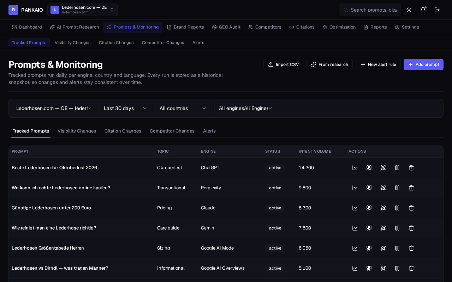Viewport: 452px width, 282px height.
Task: Open visibility chart for Günstige Lederhosen prompt
Action: coord(355,208)
